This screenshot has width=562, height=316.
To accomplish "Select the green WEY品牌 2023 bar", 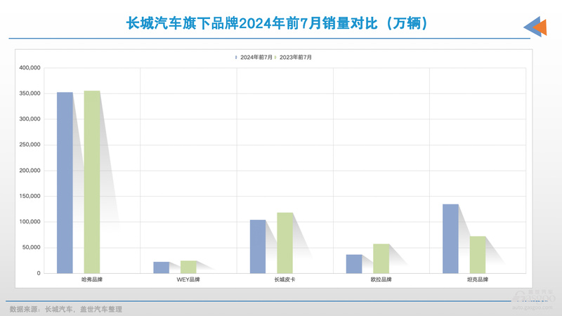I will [188, 267].
